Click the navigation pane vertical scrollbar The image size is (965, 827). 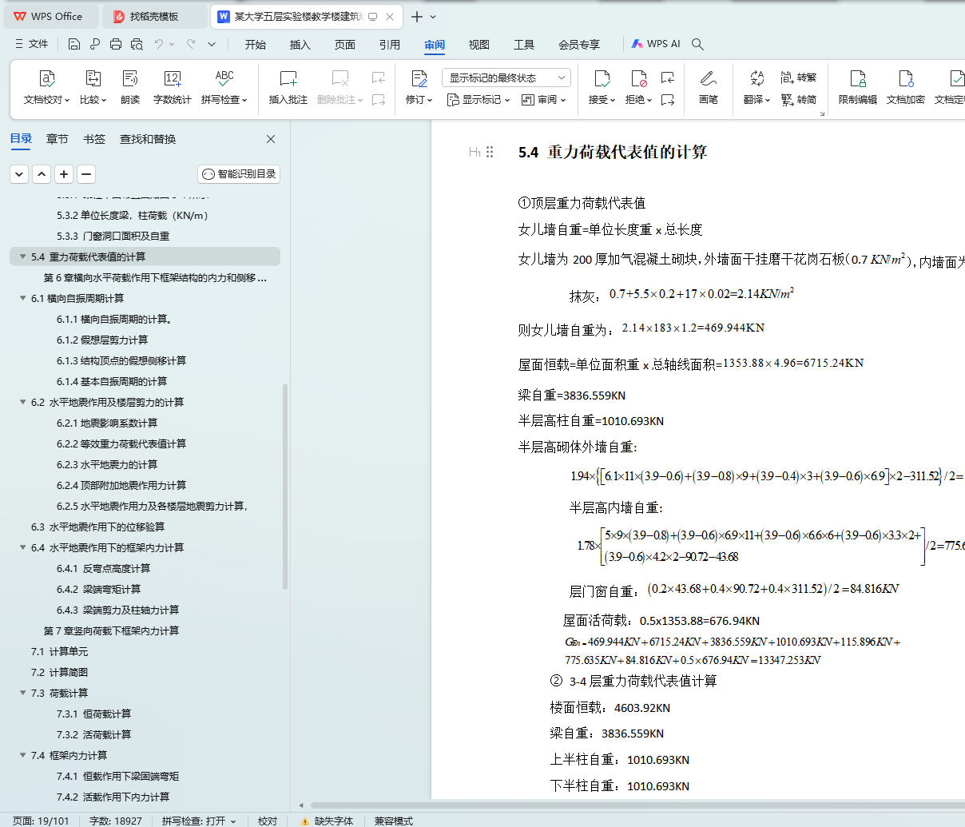click(286, 487)
